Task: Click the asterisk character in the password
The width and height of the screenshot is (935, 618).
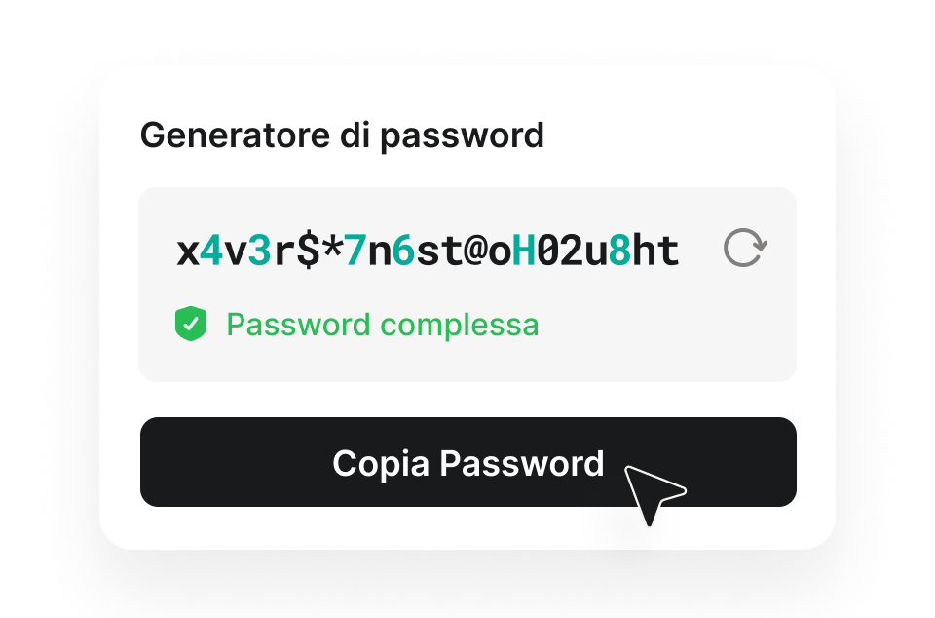Action: point(331,247)
